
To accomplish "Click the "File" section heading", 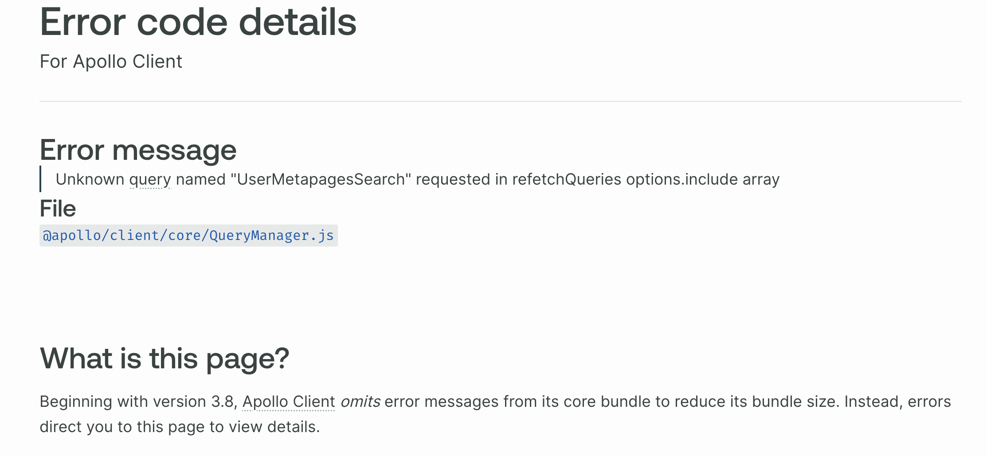I will [x=58, y=209].
